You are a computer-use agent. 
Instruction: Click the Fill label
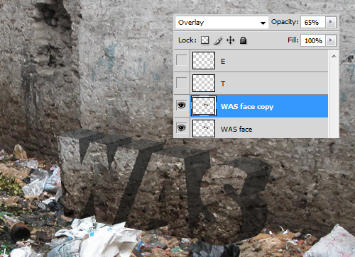[293, 40]
